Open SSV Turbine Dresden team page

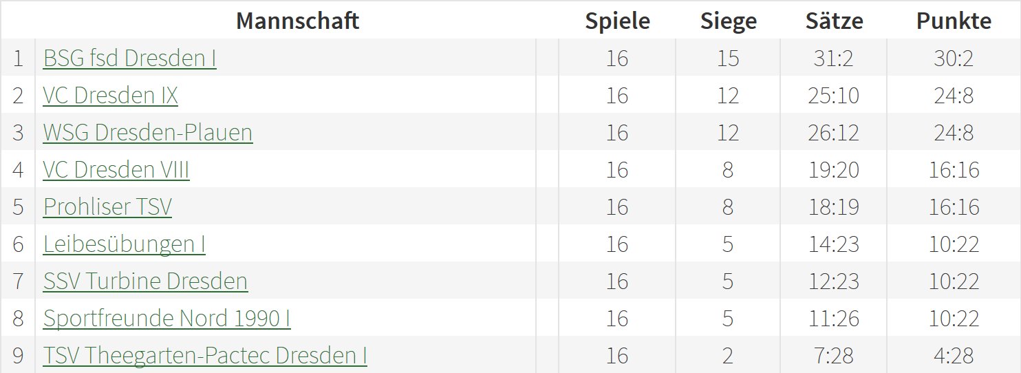point(145,281)
